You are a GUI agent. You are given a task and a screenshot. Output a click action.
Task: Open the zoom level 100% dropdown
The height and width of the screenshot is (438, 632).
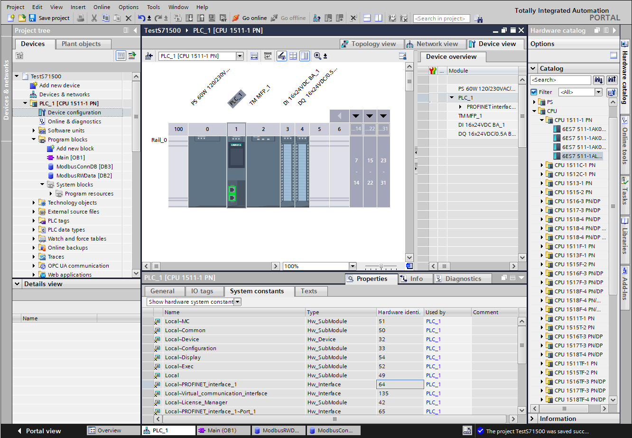pos(353,266)
